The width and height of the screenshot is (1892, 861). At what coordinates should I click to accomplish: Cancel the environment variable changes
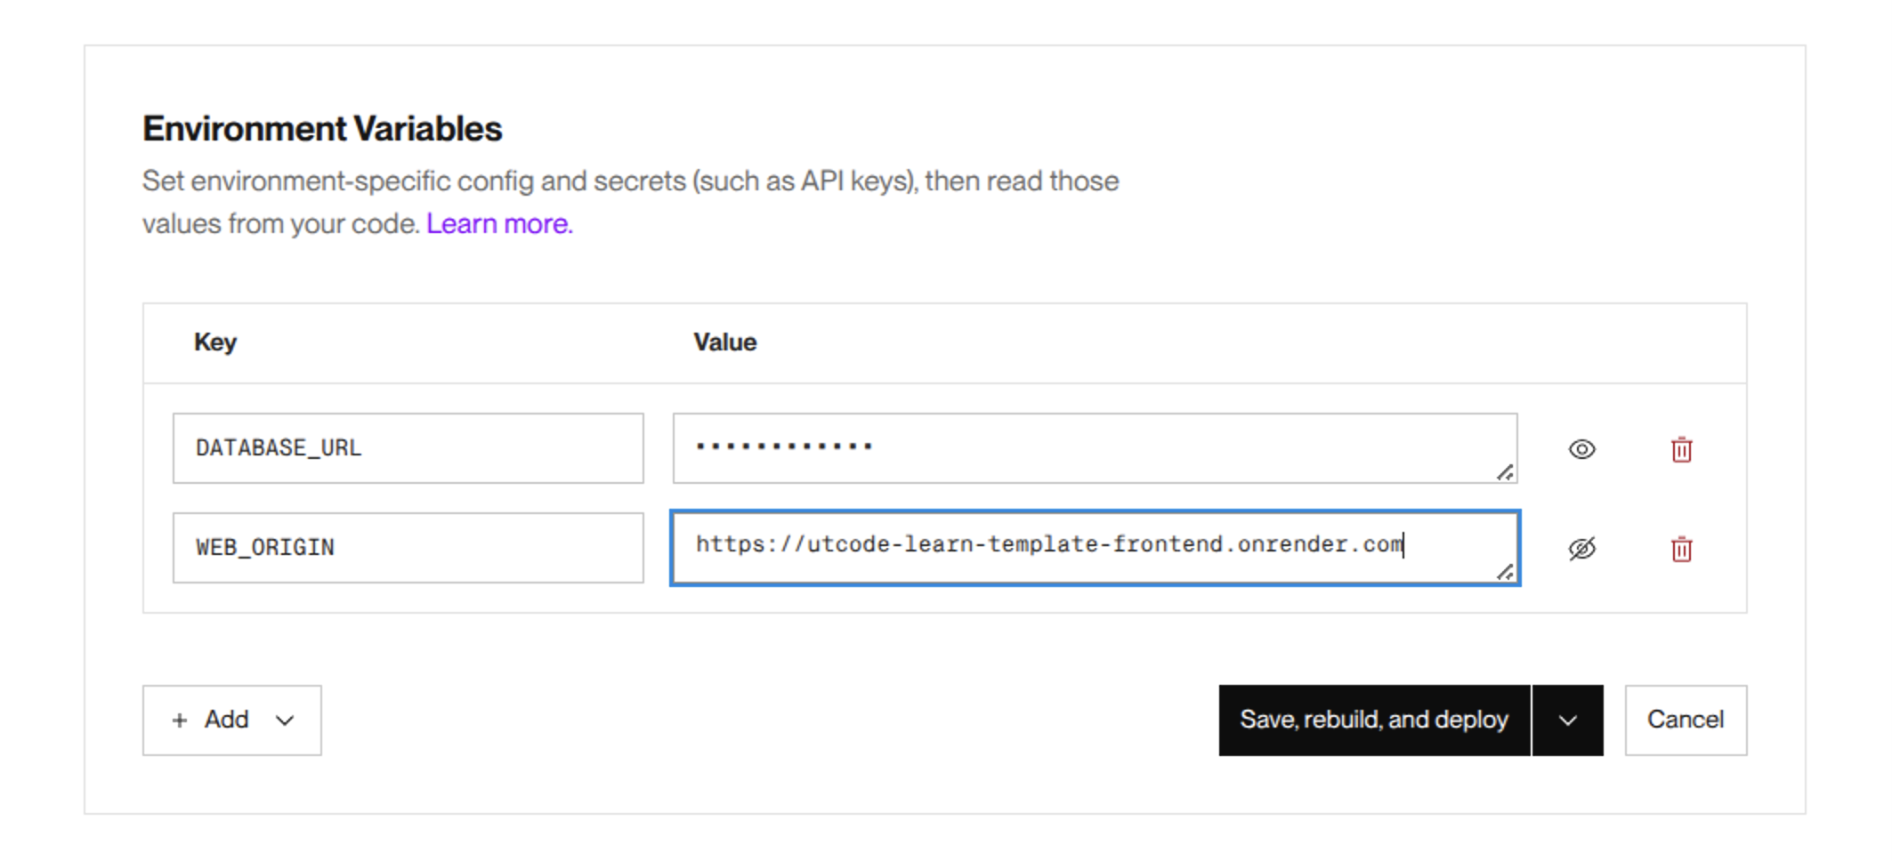click(1685, 720)
